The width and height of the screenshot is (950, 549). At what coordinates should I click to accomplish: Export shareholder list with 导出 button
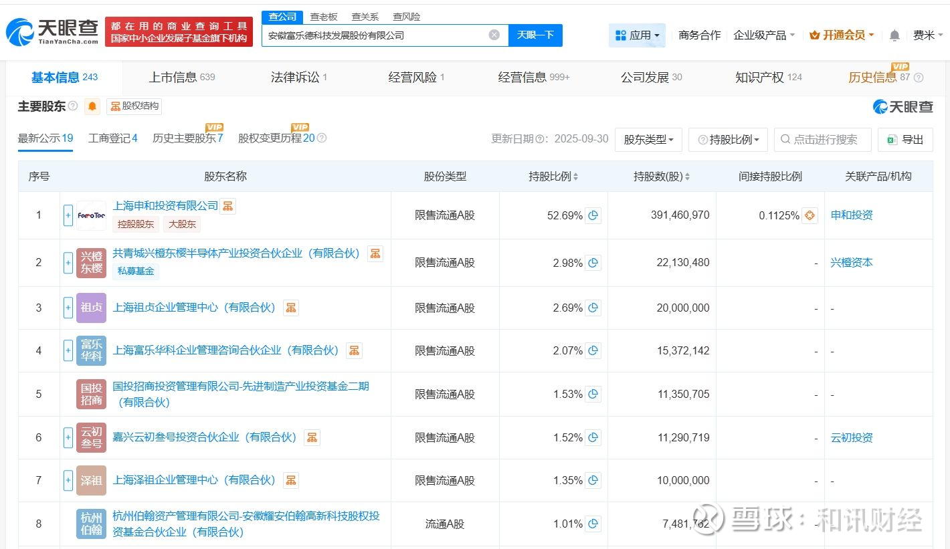pos(905,140)
